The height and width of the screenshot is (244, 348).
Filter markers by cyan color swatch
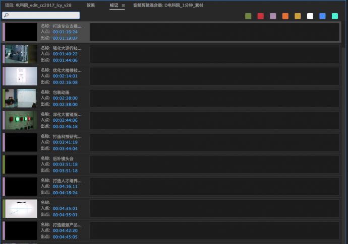coord(335,16)
